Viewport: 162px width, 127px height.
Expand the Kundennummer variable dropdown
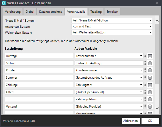109,70
